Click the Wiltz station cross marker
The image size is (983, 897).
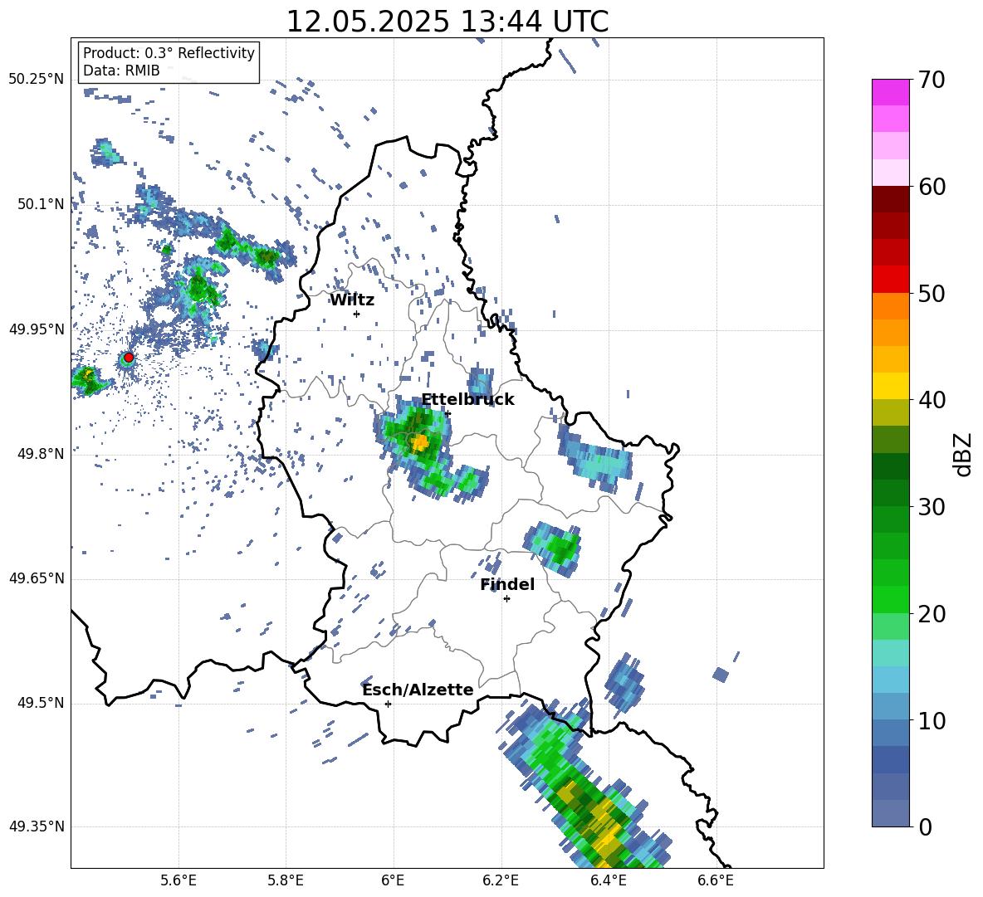coord(357,314)
